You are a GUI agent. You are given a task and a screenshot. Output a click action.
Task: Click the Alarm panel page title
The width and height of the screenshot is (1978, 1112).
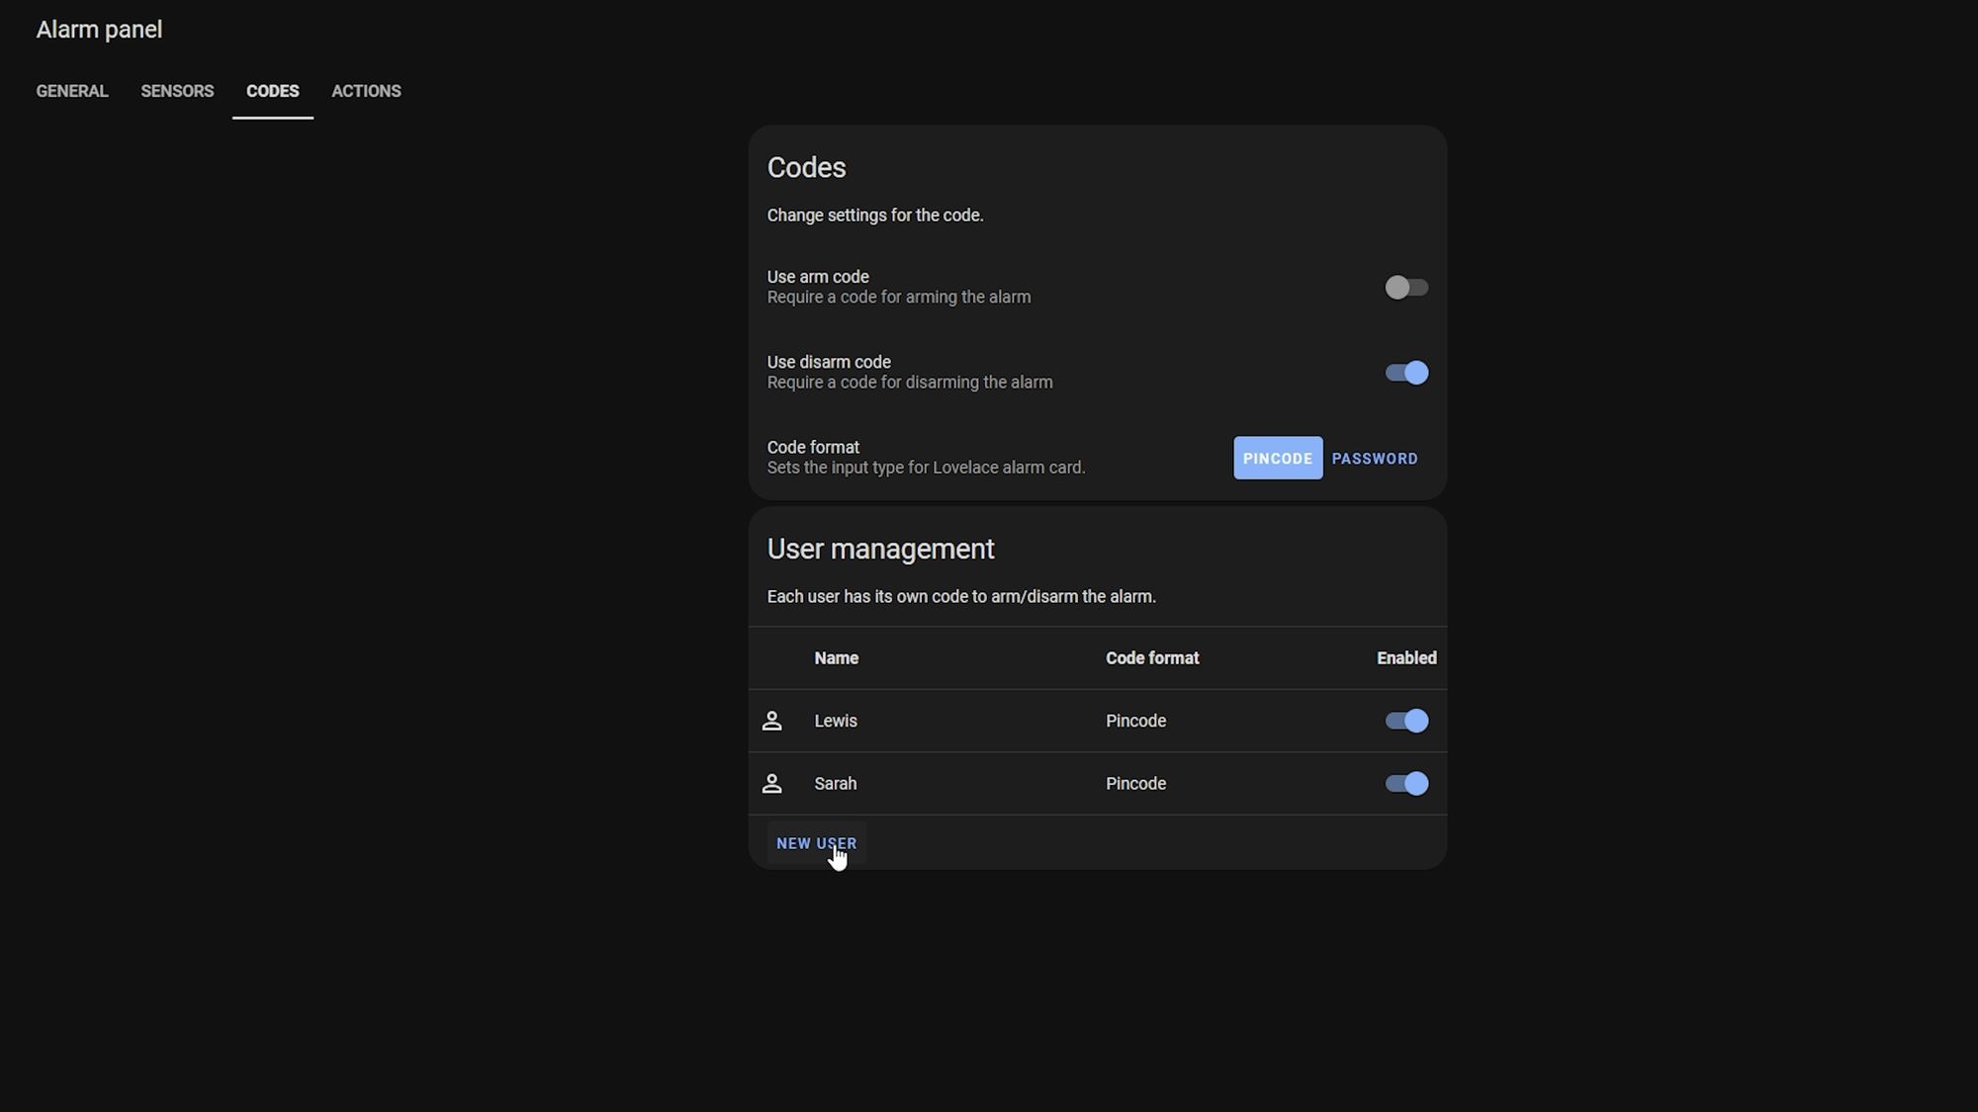point(99,30)
